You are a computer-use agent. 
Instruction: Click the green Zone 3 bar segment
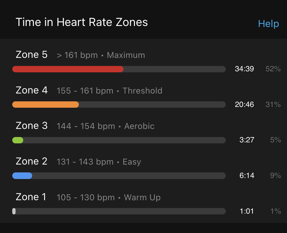click(x=18, y=140)
